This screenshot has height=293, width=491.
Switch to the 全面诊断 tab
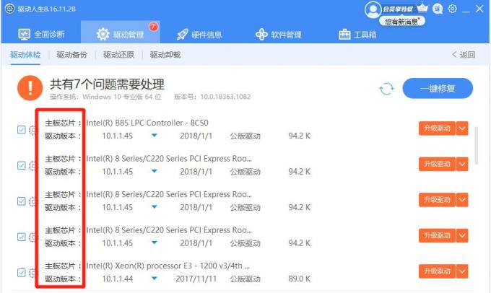(x=41, y=34)
